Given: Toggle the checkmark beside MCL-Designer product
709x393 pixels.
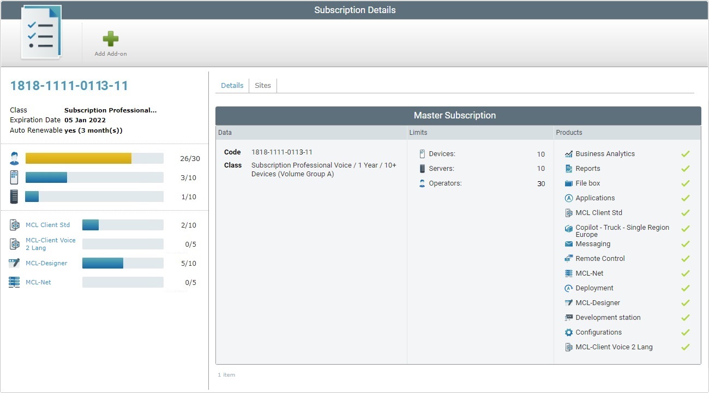Looking at the screenshot, I should tap(686, 302).
